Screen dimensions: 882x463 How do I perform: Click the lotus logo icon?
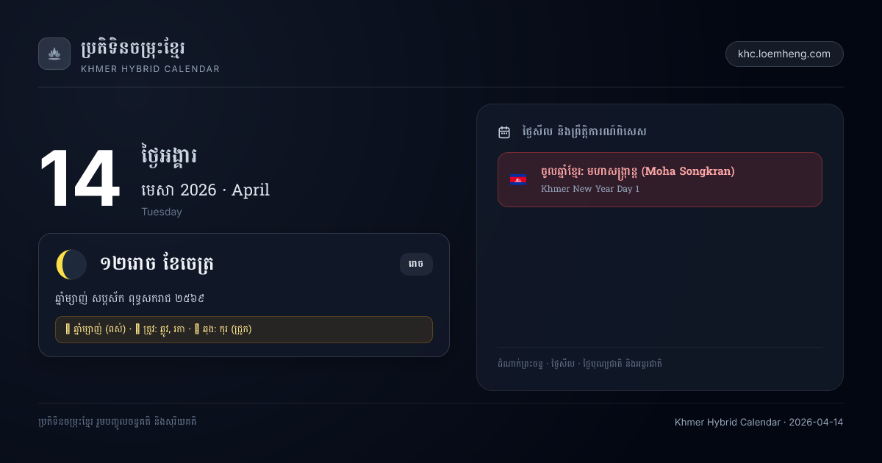tap(54, 54)
